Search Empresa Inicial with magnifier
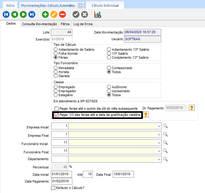Viewport: 205px width, 193px height. 165,126
